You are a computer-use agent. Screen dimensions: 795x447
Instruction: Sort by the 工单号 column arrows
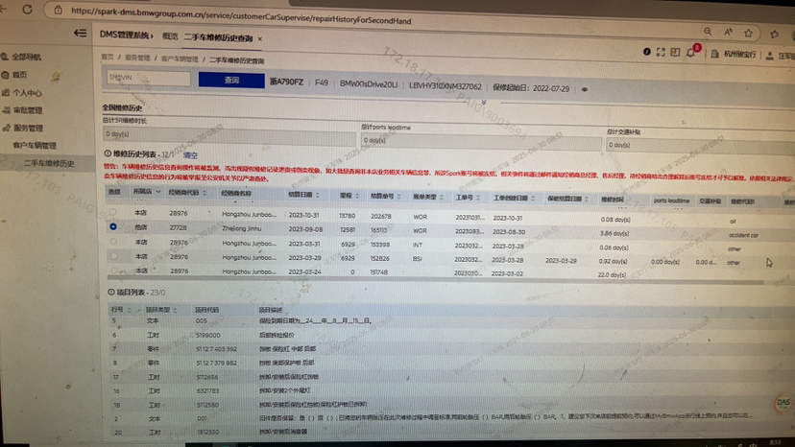click(478, 198)
